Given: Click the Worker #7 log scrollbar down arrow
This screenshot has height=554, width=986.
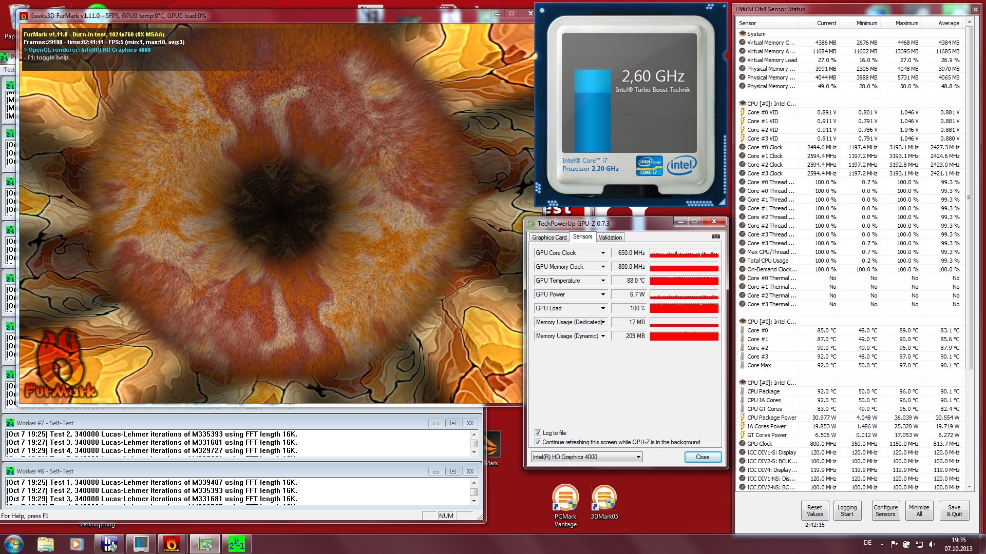Looking at the screenshot, I should pos(473,453).
